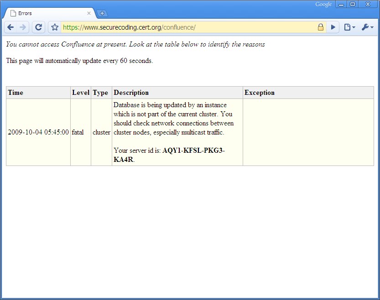The image size is (380, 300).
Task: Click the Go arrow beside address bar
Action: (x=333, y=27)
